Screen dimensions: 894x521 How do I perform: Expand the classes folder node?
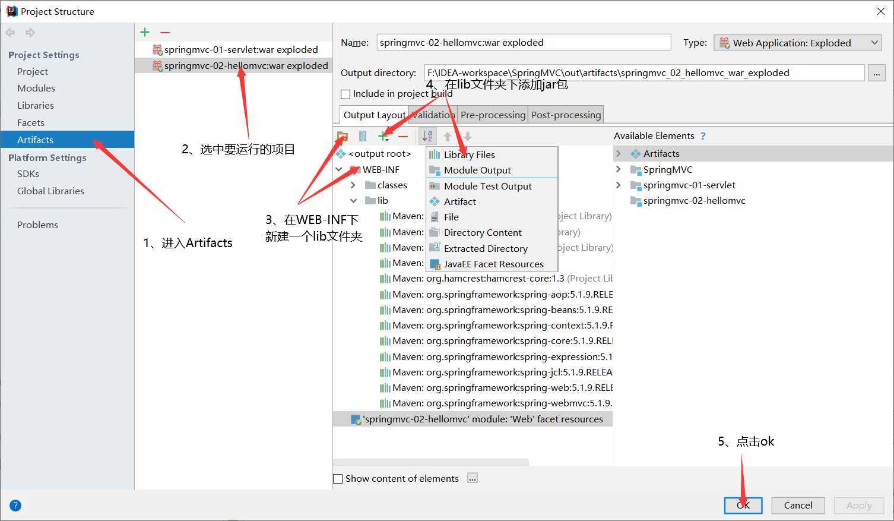[x=353, y=185]
